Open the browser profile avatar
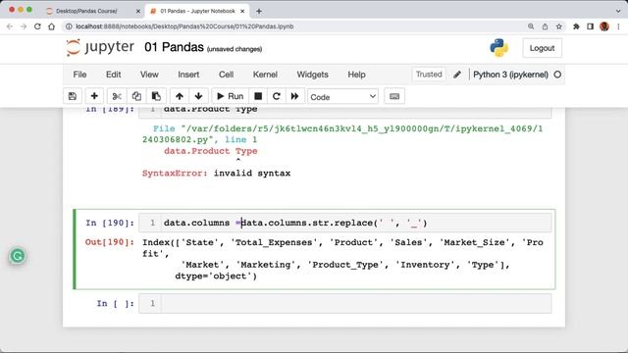 tap(604, 26)
